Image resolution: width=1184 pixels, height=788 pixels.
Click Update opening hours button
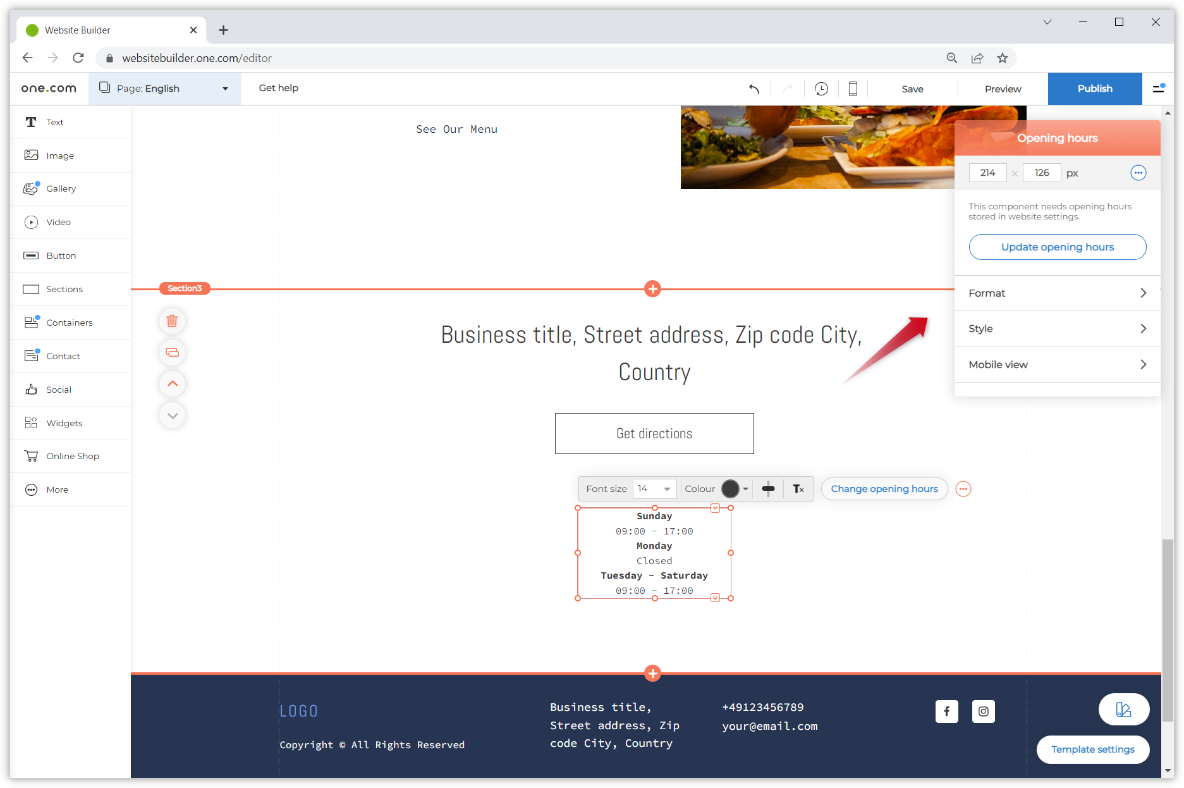pos(1057,247)
